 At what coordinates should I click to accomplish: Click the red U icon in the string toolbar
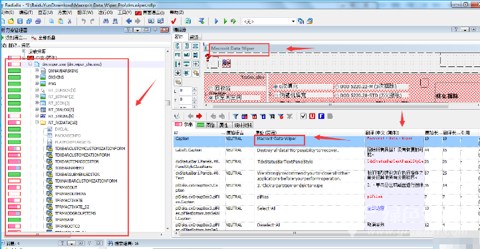coord(312,116)
